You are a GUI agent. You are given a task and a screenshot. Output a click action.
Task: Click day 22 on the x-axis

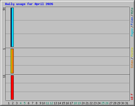[91, 103]
